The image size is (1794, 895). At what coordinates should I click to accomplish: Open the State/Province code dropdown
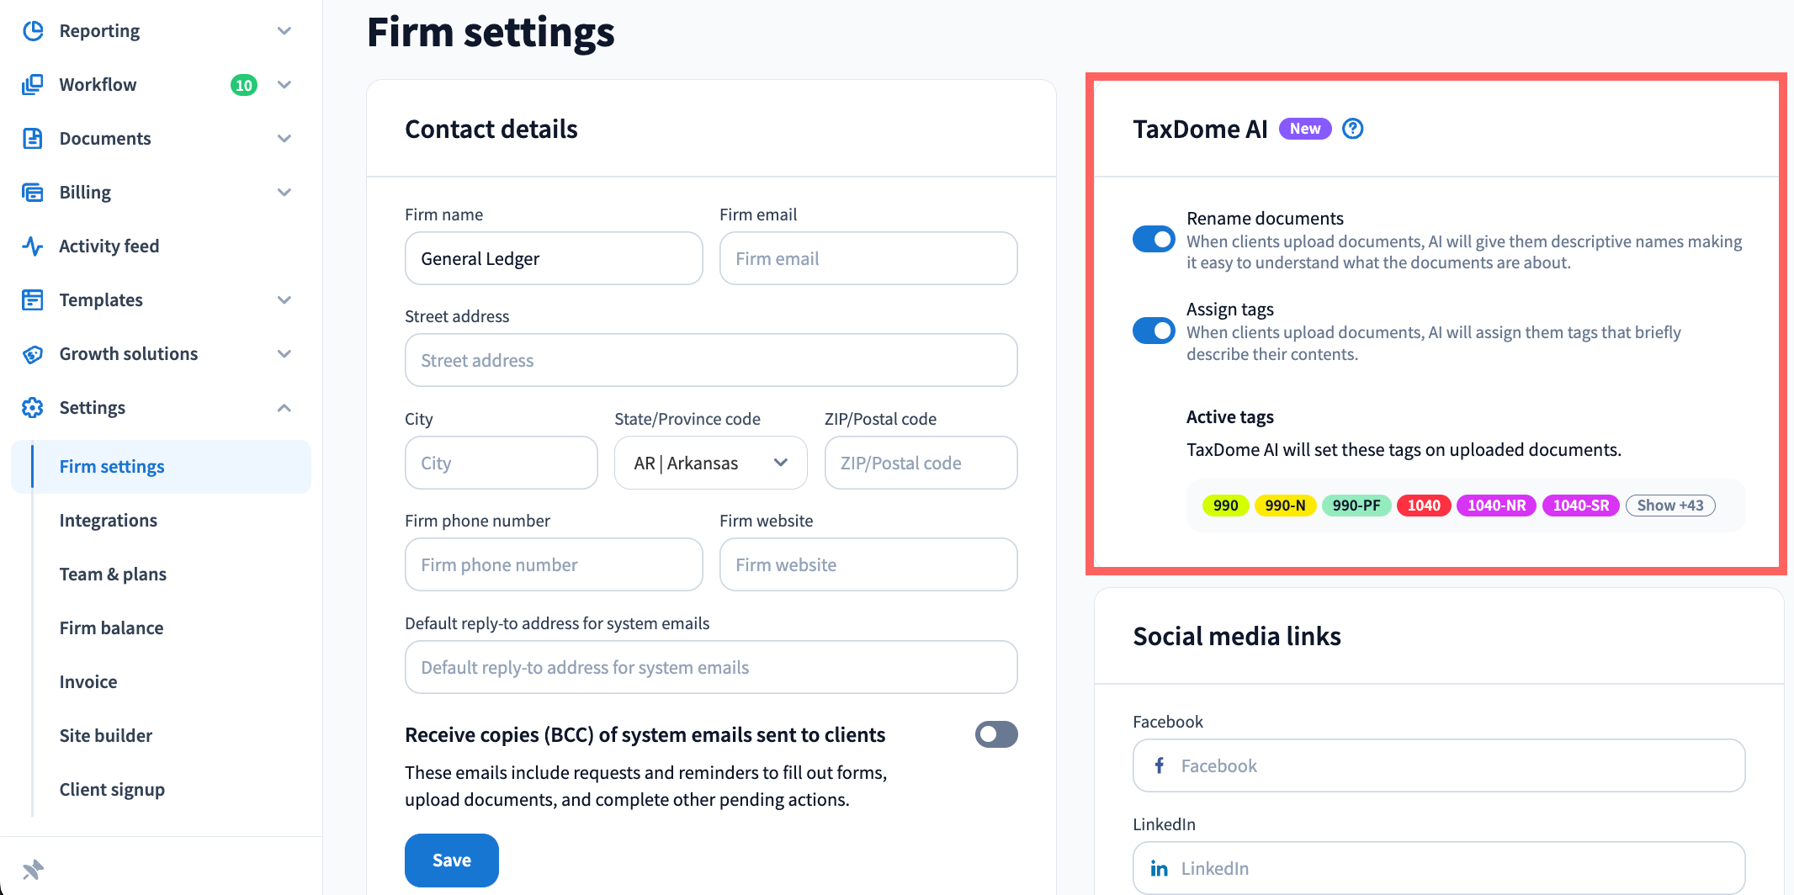coord(710,463)
